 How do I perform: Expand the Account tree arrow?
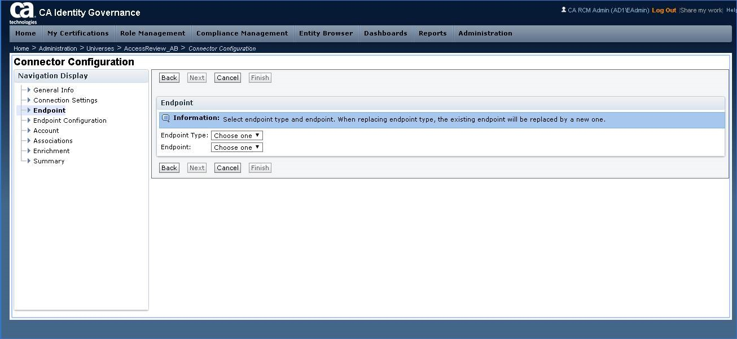click(29, 130)
